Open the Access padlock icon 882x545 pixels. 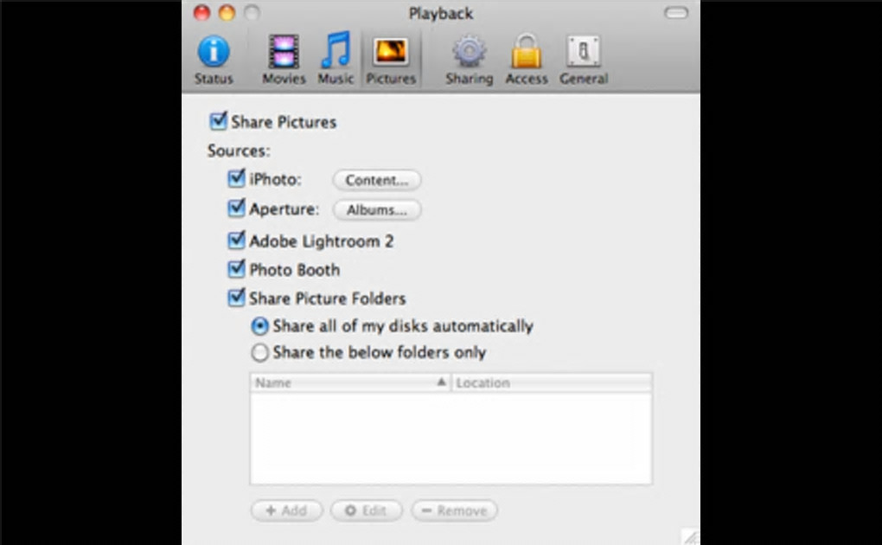point(527,51)
